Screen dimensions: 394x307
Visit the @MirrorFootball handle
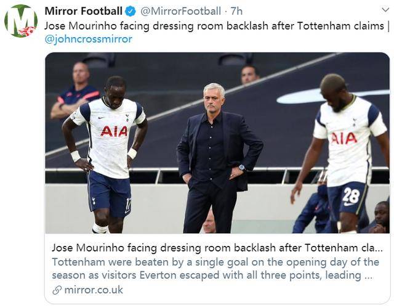click(x=181, y=11)
